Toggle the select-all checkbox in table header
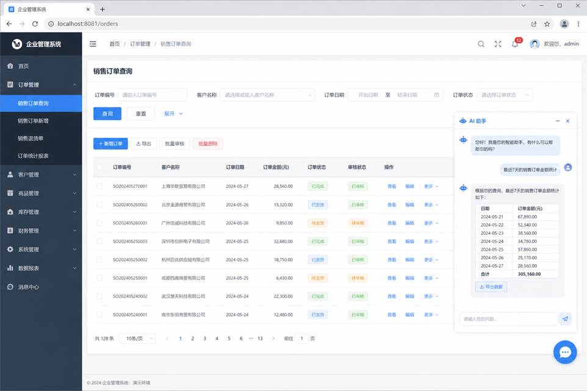The height and width of the screenshot is (391, 587). pos(99,167)
